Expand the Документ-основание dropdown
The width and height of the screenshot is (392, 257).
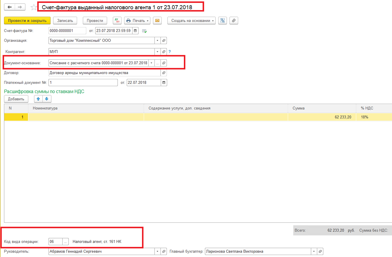pyautogui.click(x=151, y=63)
